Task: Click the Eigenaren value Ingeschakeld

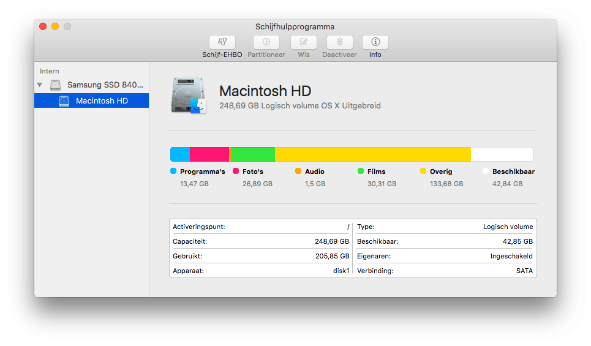Action: [511, 257]
